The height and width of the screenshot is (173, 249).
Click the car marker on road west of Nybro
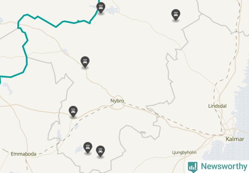coord(73,111)
